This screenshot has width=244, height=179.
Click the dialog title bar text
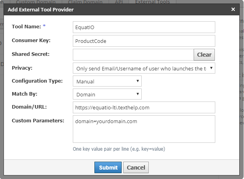click(x=40, y=9)
